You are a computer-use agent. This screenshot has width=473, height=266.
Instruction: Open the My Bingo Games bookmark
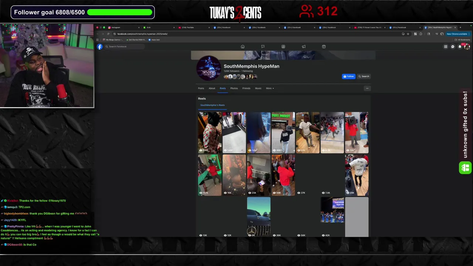(112, 40)
